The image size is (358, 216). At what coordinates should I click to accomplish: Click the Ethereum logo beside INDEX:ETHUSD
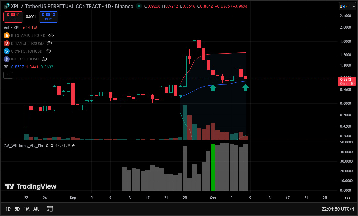[x=7, y=59]
